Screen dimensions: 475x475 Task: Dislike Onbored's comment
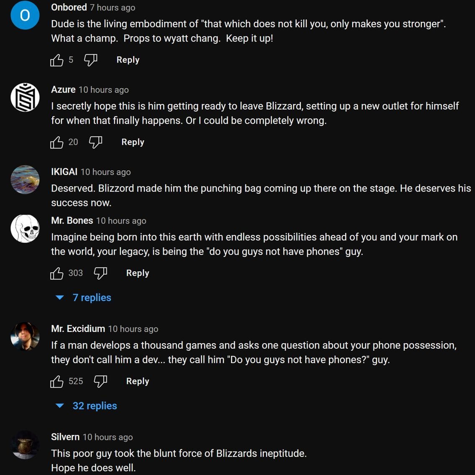(x=90, y=60)
